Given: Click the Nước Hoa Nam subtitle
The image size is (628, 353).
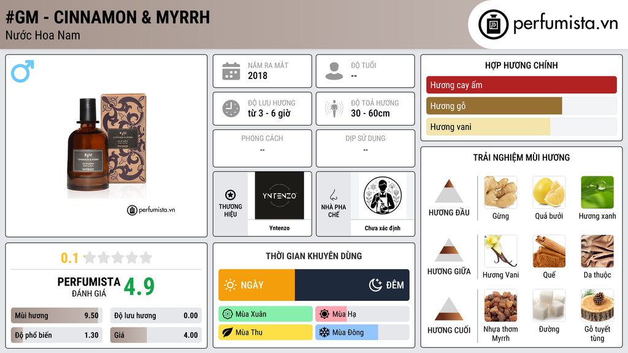Looking at the screenshot, I should [x=43, y=36].
